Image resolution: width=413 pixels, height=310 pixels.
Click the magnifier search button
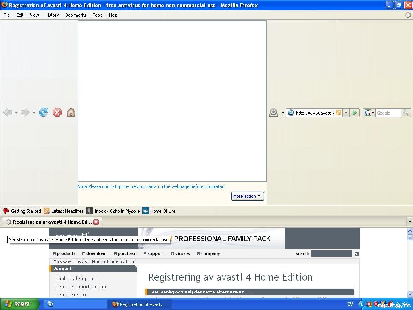click(x=406, y=113)
